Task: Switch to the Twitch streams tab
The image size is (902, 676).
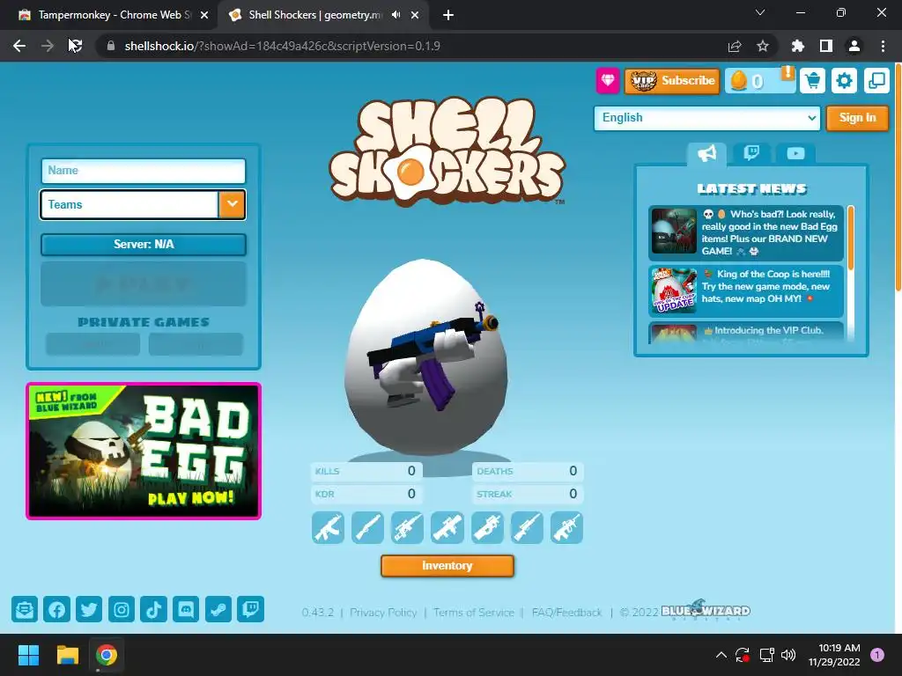Action: click(x=751, y=153)
